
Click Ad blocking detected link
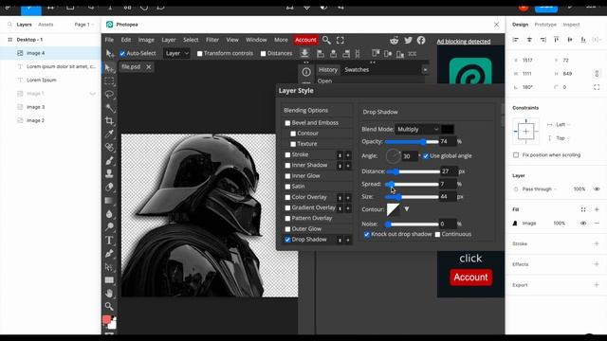point(464,42)
